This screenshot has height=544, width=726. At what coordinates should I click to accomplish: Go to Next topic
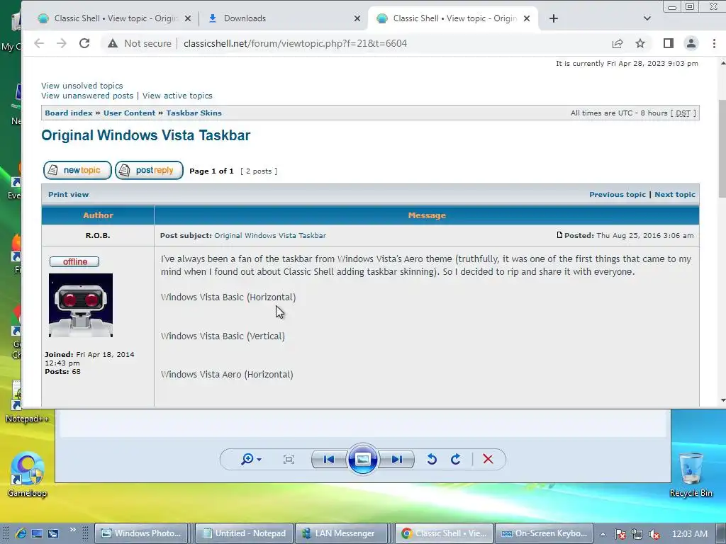click(675, 194)
